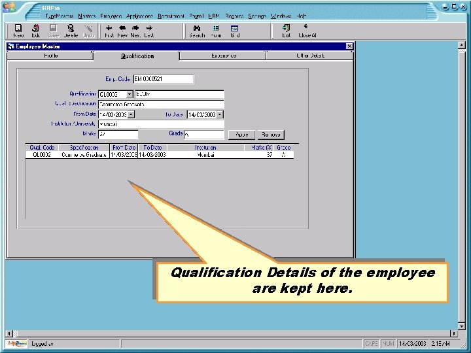Select the Commerce Graduate grid cell

[84, 155]
